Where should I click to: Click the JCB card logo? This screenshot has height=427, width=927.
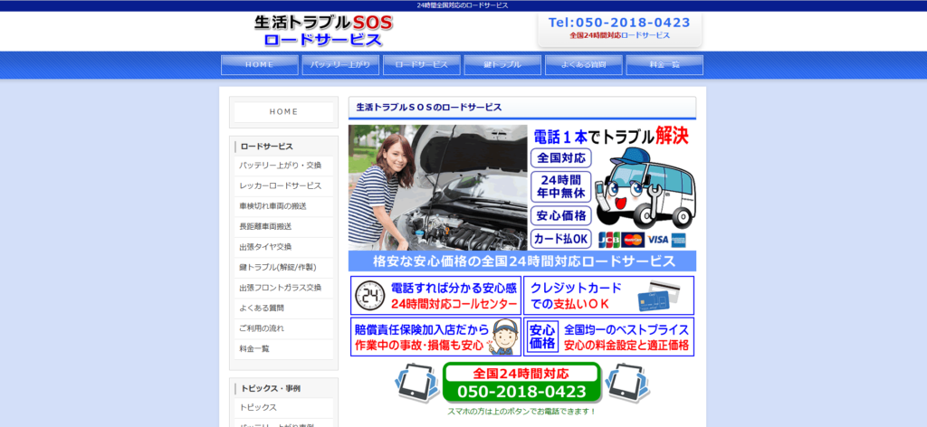609,240
